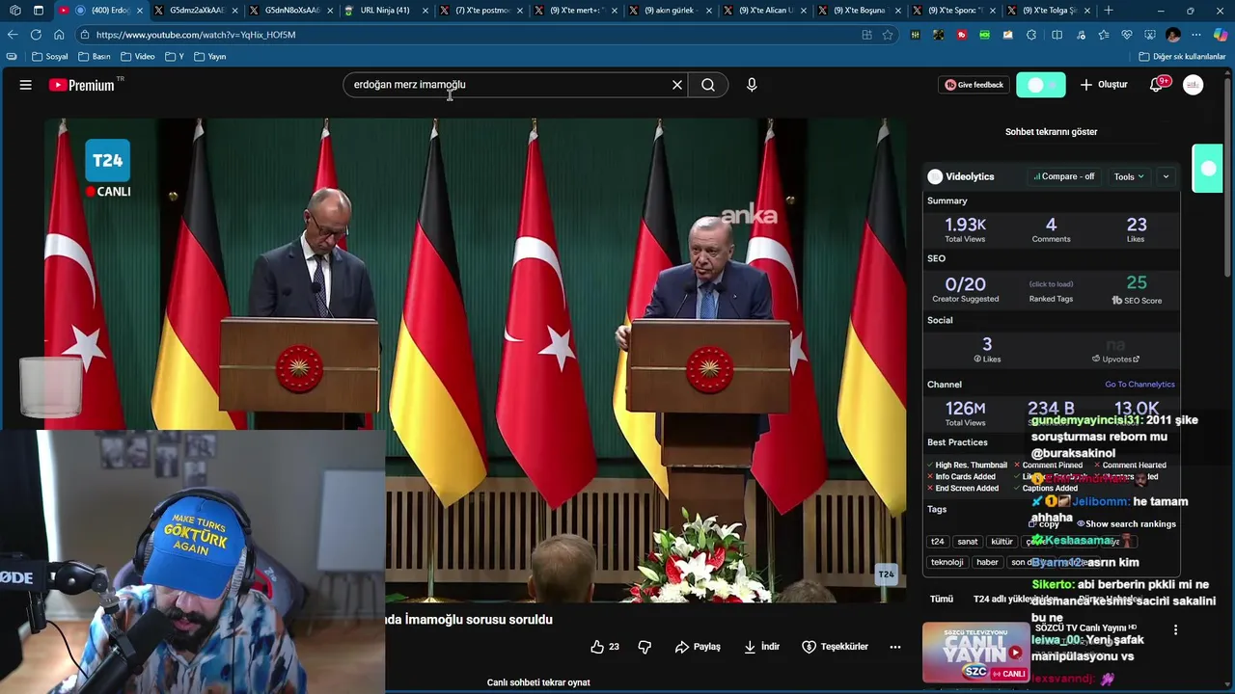Start voice search with microphone icon
The width and height of the screenshot is (1235, 694).
pos(752,85)
